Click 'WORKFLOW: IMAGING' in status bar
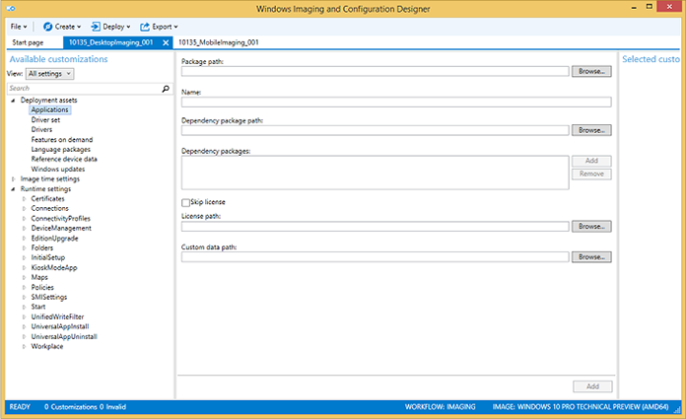 441,407
